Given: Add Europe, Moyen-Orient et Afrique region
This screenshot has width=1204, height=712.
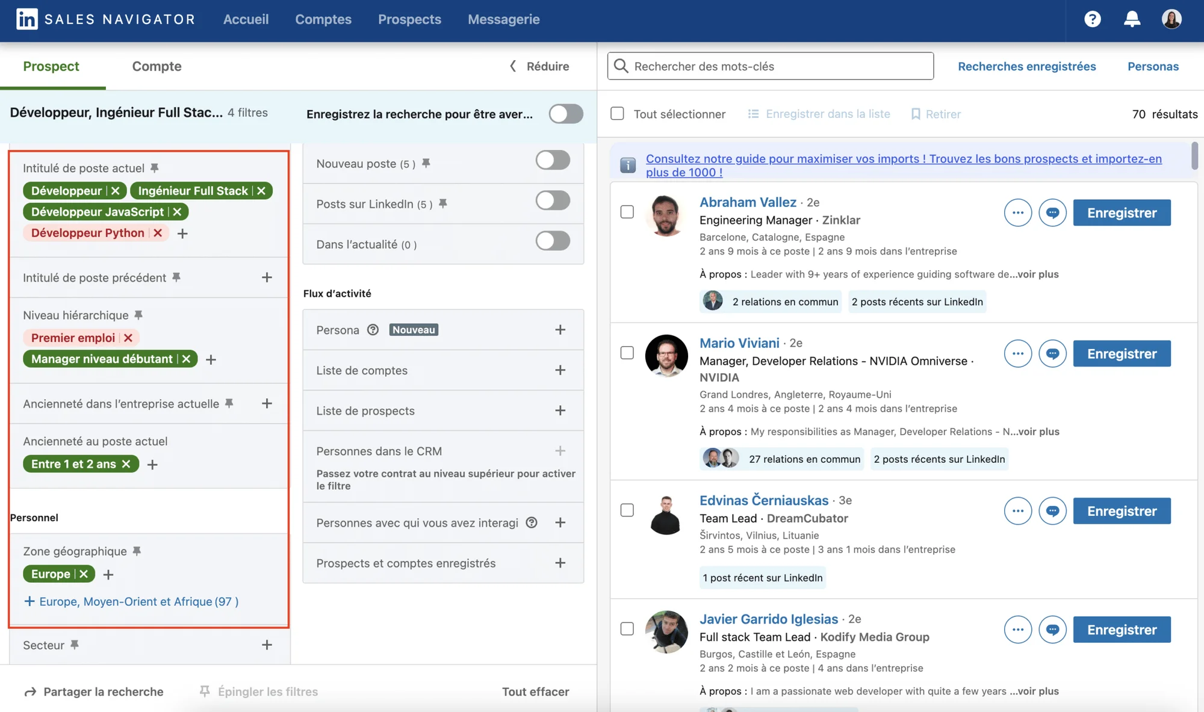Looking at the screenshot, I should pyautogui.click(x=131, y=601).
